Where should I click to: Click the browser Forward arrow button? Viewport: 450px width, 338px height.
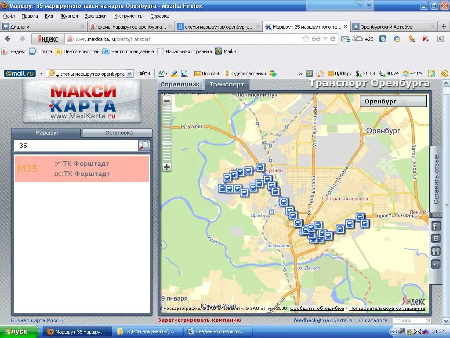coord(22,39)
